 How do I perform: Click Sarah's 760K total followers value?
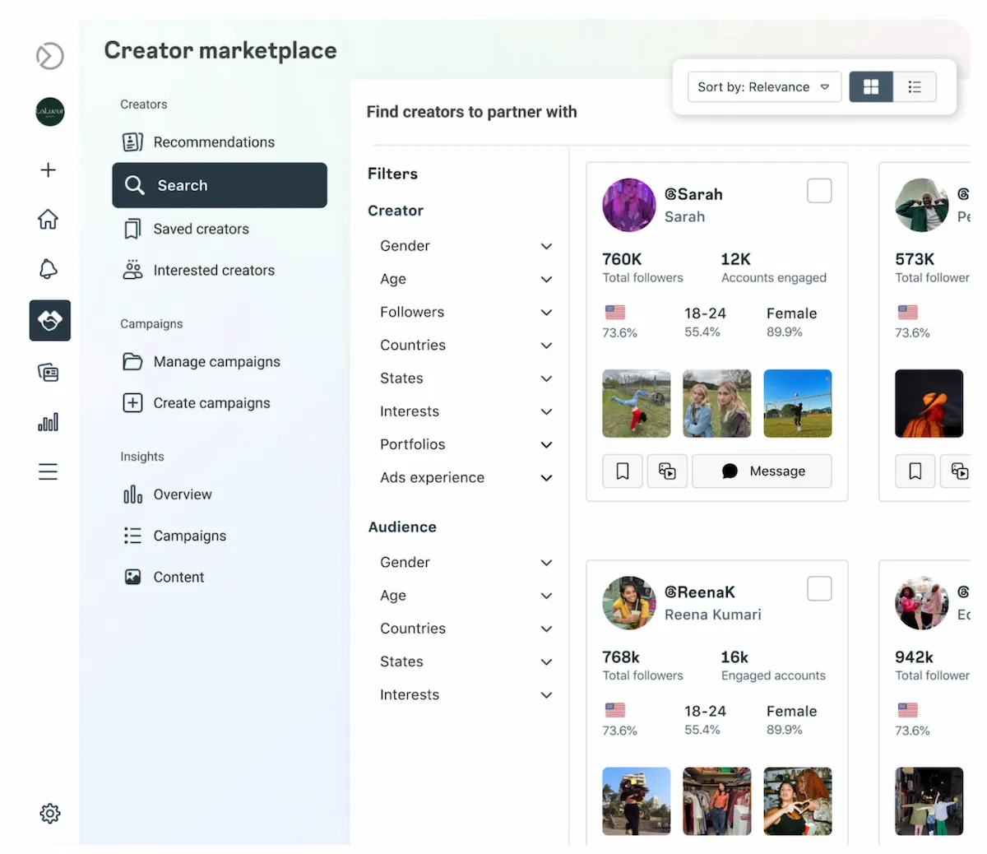click(x=622, y=259)
